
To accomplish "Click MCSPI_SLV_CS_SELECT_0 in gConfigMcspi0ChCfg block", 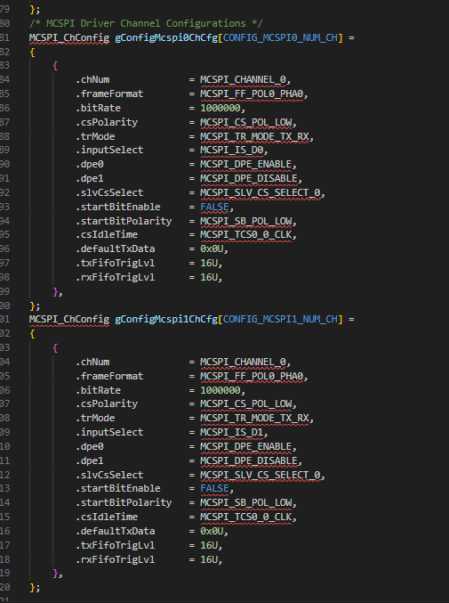I will point(261,192).
